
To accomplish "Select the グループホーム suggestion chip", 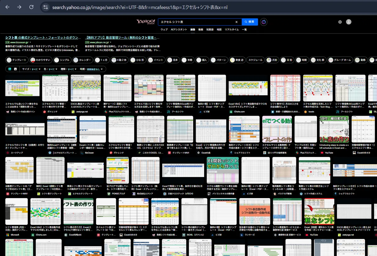I will click(340, 60).
